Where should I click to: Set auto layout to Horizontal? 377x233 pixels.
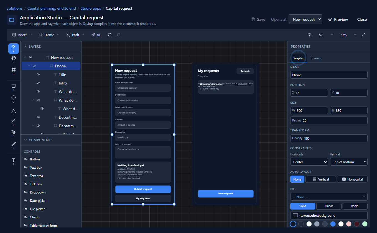[352, 179]
